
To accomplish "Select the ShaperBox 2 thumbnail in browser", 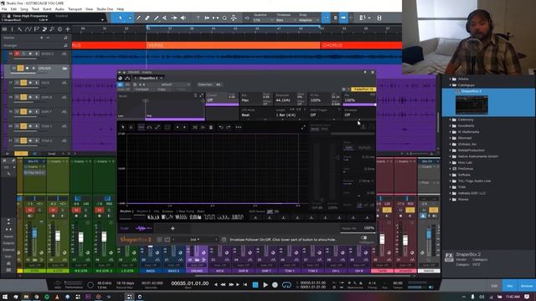I will coord(472,105).
